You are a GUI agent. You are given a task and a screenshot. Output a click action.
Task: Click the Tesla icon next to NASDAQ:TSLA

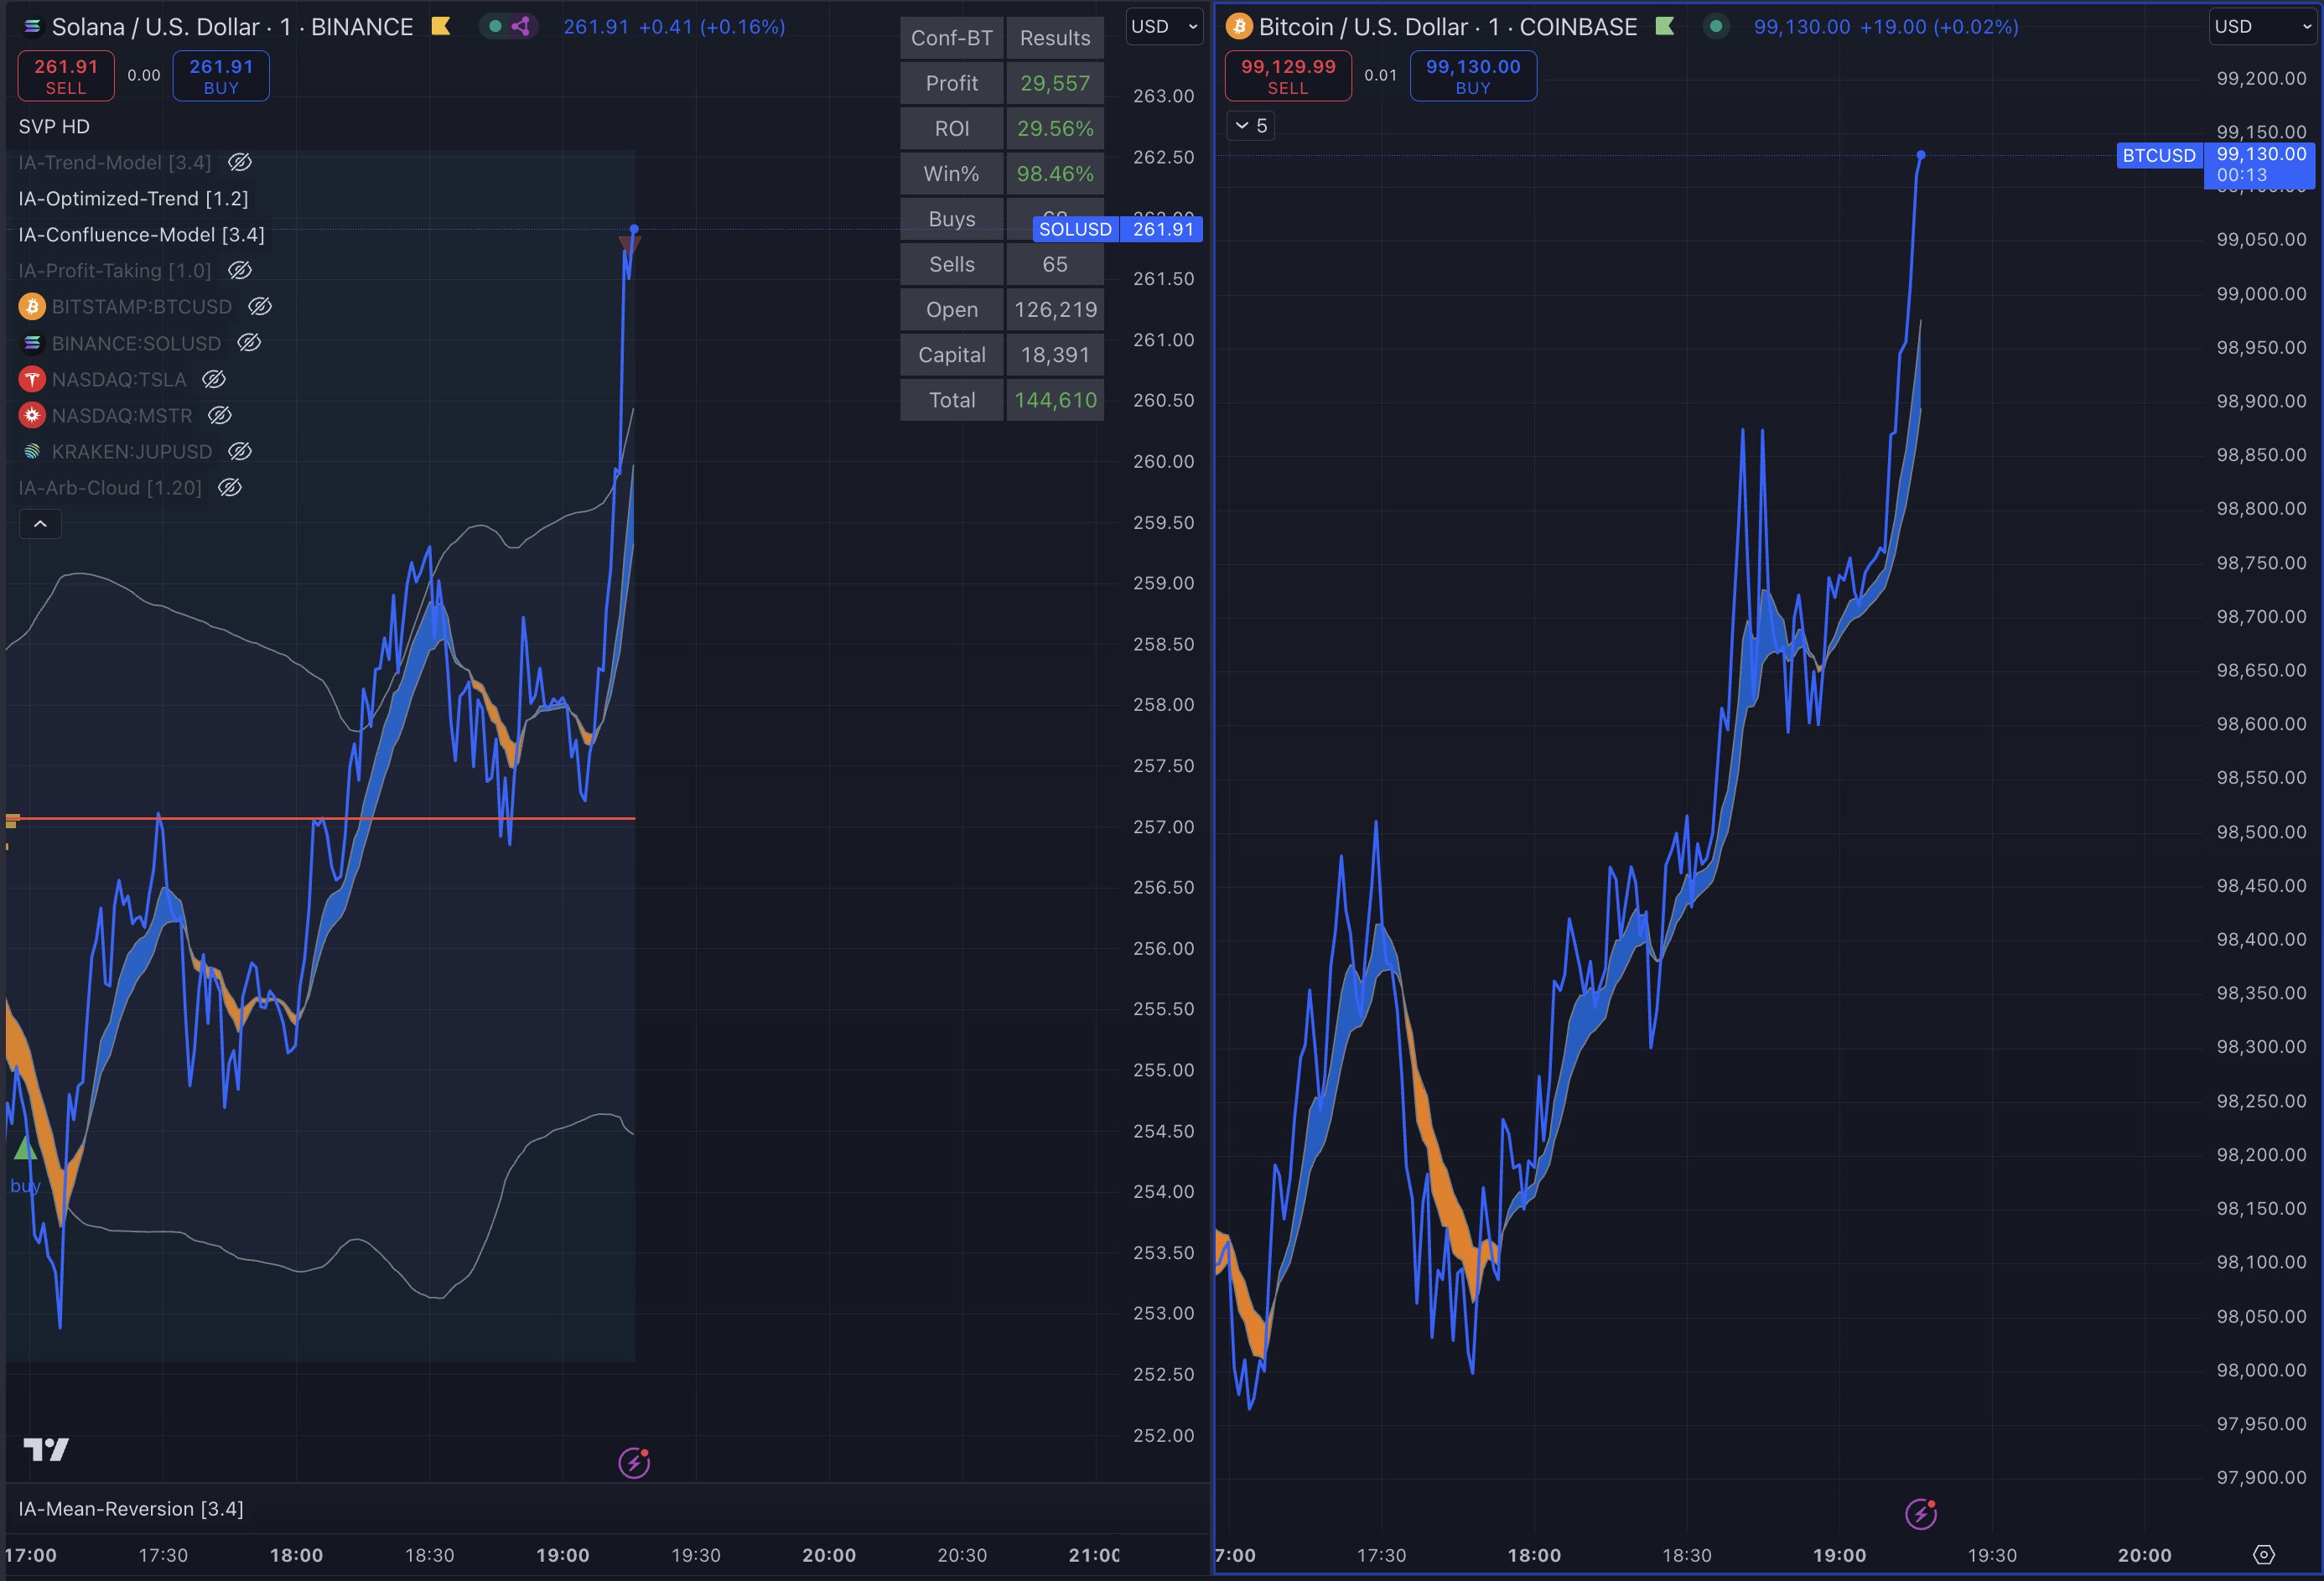pos(32,379)
